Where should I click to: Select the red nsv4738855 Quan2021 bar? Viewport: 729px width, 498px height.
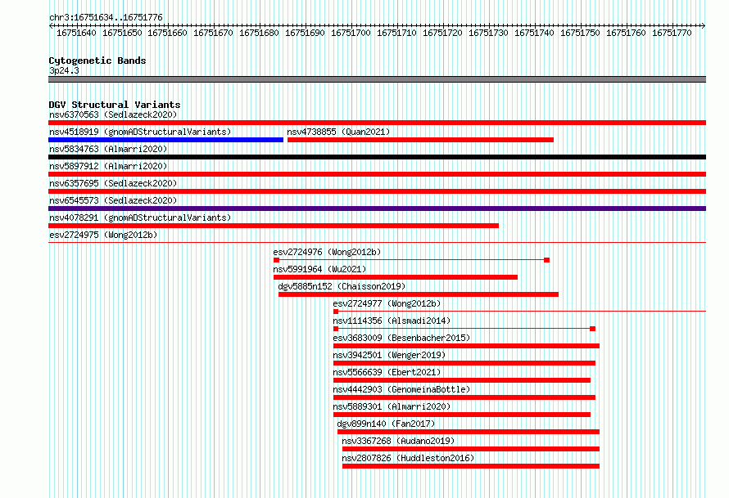pyautogui.click(x=420, y=140)
